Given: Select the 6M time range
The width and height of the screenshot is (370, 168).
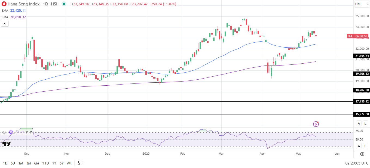Looking at the screenshot, I should click(x=36, y=163).
